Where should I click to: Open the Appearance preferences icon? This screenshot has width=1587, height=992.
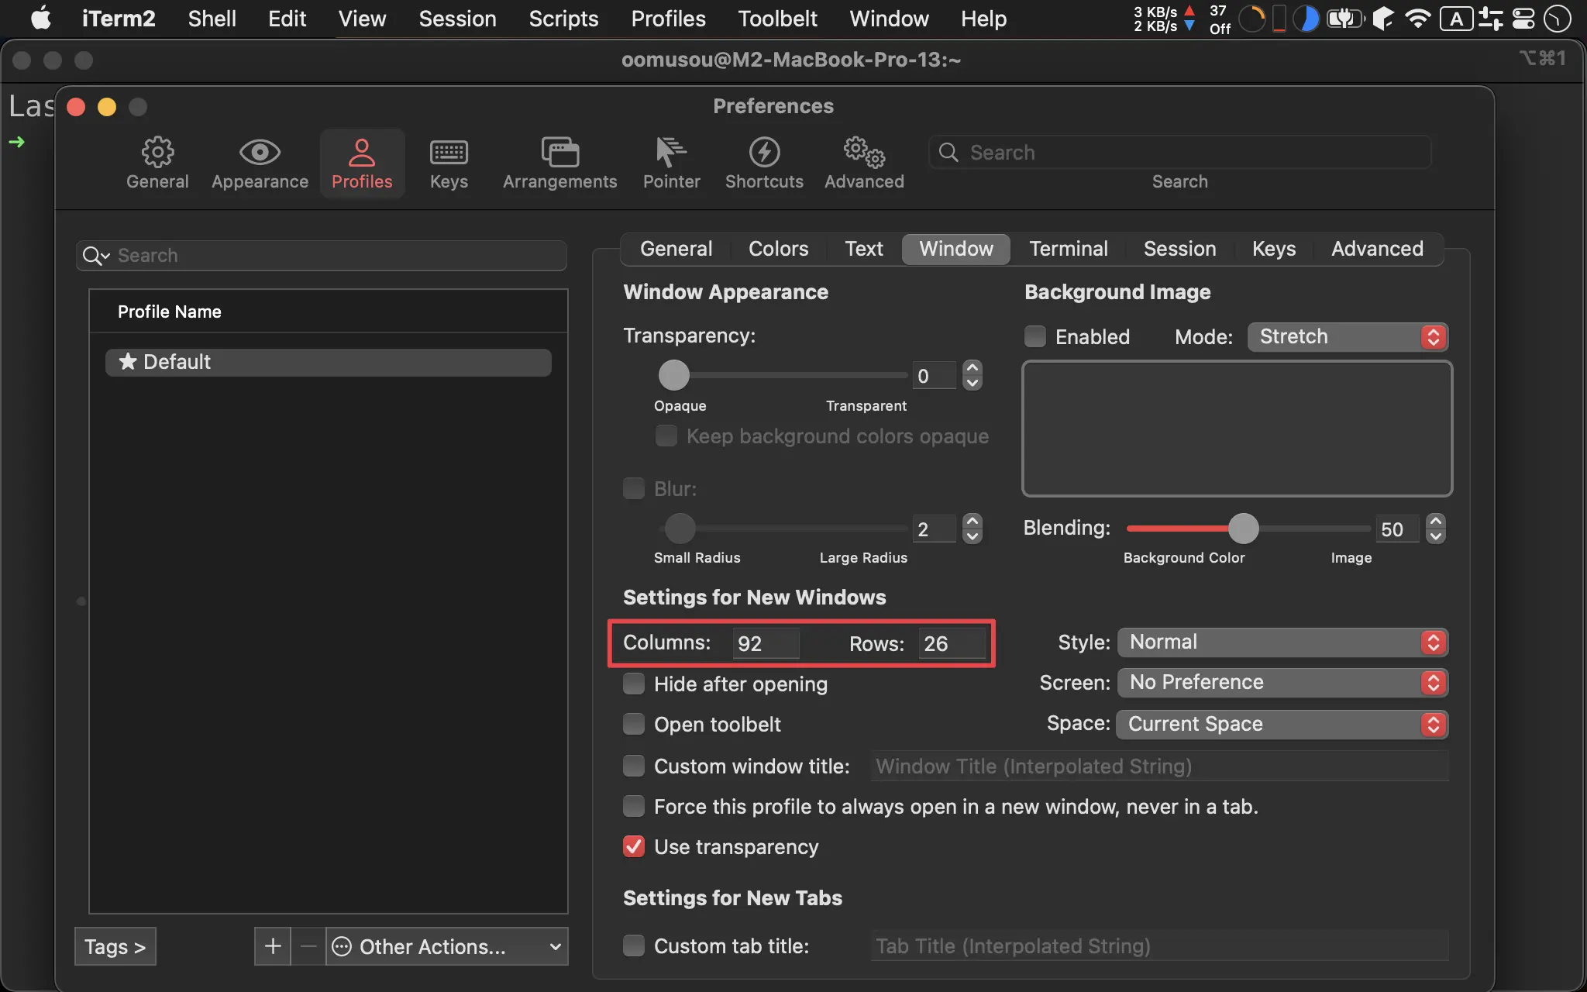260,161
